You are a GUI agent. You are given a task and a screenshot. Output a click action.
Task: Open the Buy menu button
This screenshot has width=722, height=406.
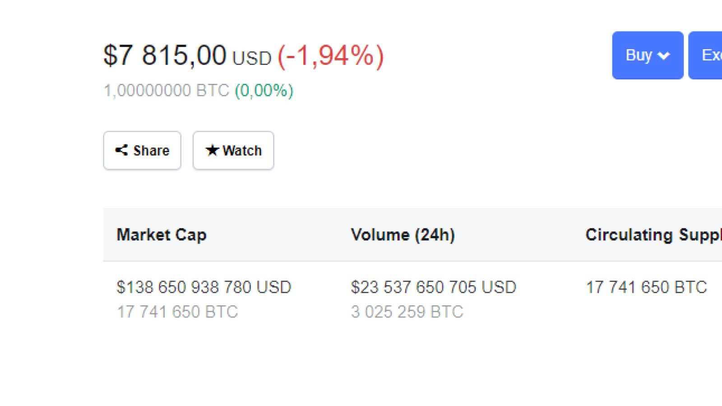pos(648,55)
